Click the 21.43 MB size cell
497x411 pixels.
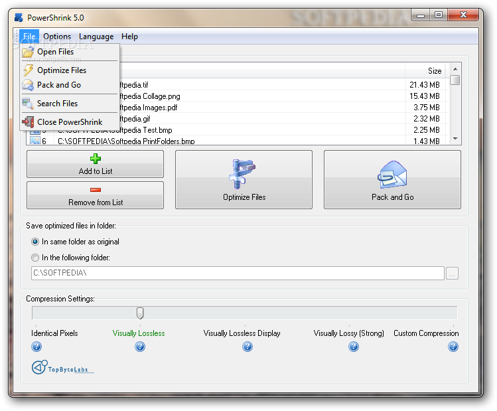coord(425,85)
